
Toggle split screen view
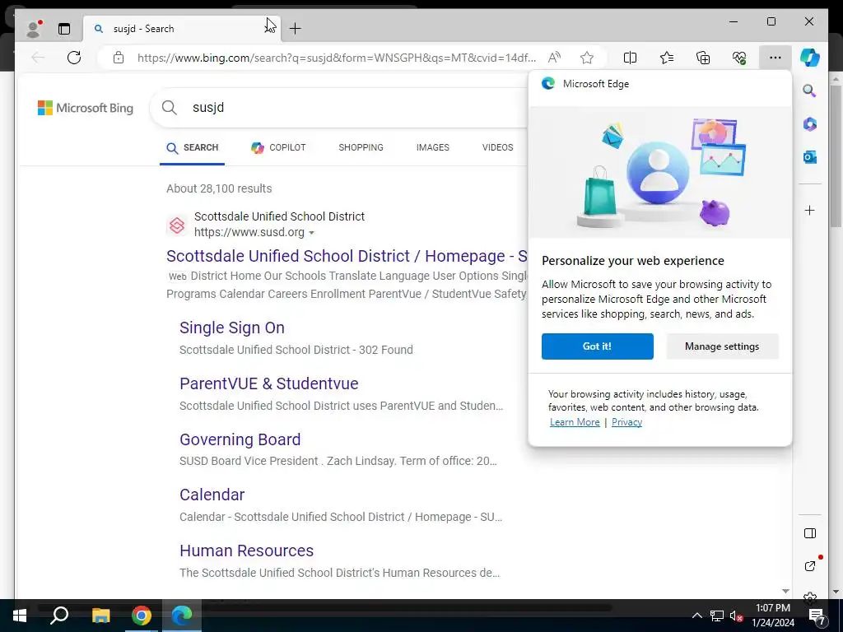(x=630, y=58)
